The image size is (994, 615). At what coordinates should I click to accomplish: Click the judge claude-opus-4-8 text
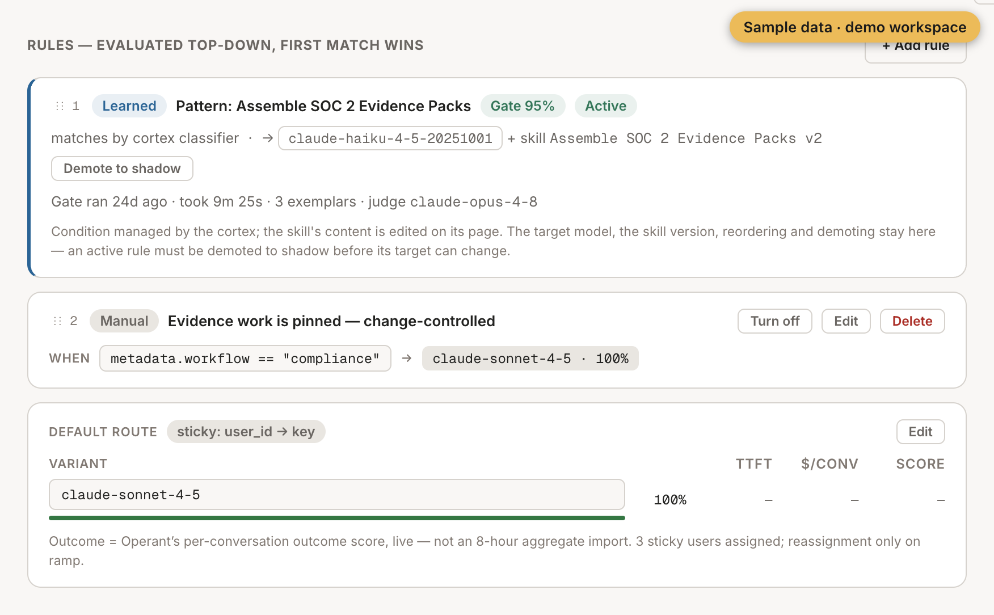pyautogui.click(x=453, y=202)
